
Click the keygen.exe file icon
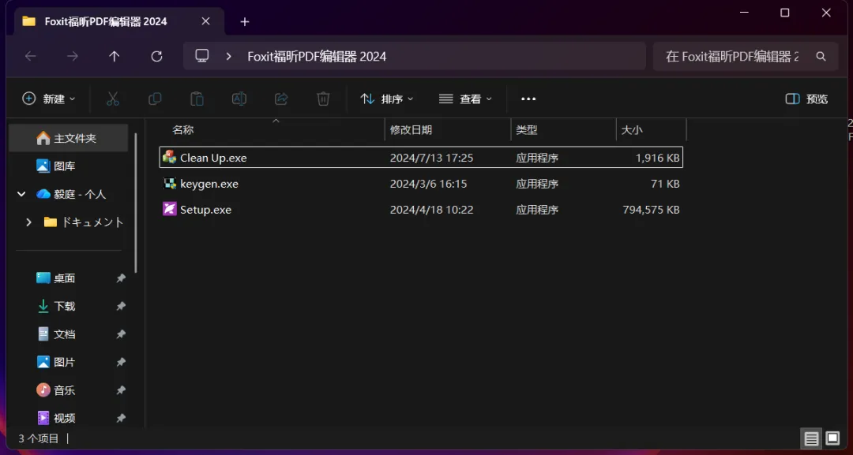point(170,184)
